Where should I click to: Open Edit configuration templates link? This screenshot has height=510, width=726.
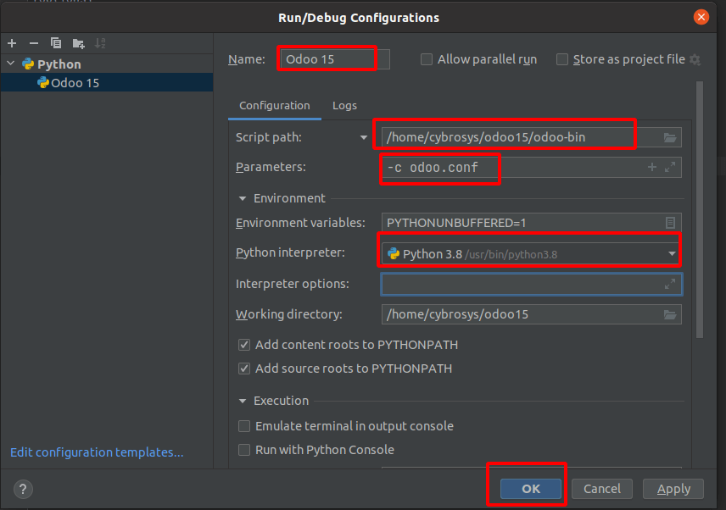pyautogui.click(x=97, y=452)
